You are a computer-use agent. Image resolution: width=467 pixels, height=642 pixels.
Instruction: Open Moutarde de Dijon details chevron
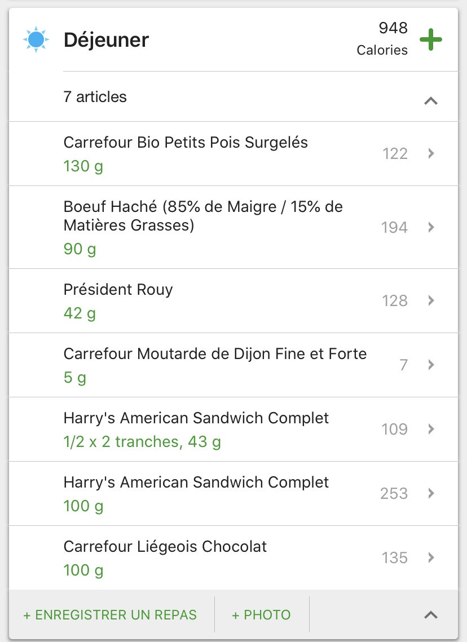[x=431, y=365]
